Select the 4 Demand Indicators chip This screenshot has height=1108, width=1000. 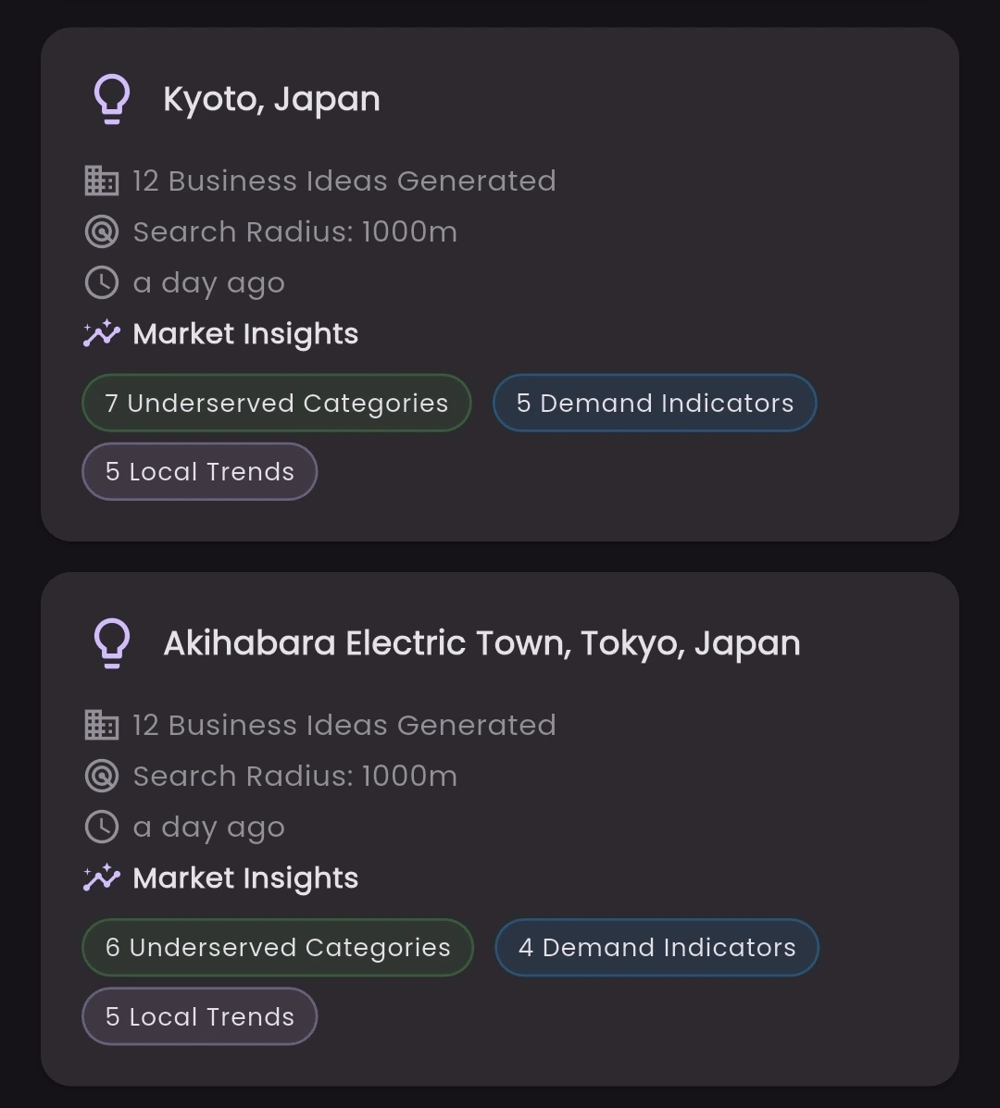tap(656, 948)
